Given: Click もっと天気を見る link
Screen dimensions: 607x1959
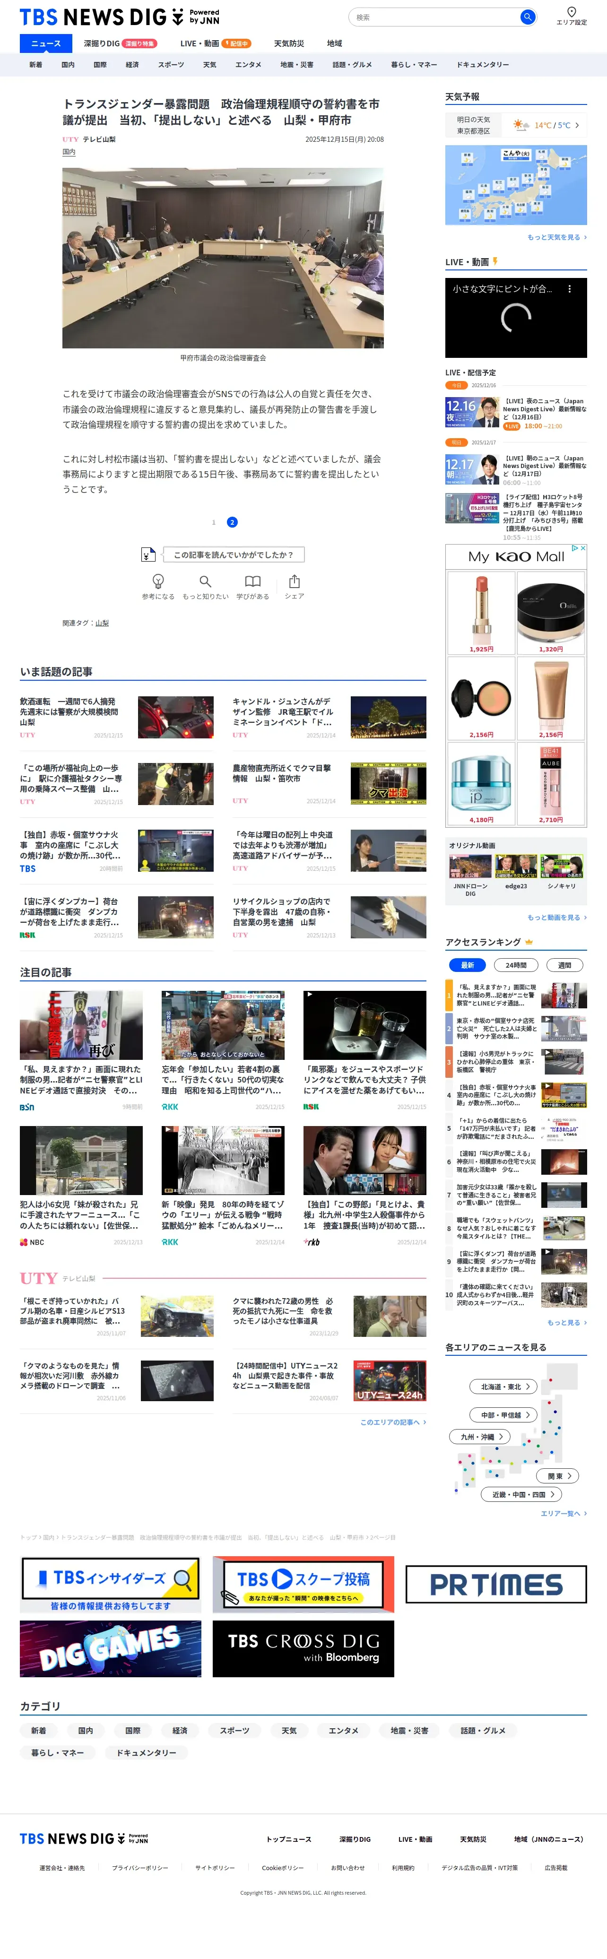Looking at the screenshot, I should point(557,237).
